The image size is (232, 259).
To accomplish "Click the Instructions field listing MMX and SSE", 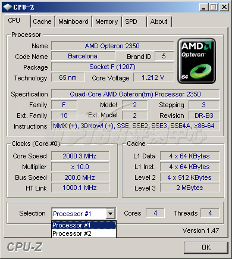I will (136, 126).
